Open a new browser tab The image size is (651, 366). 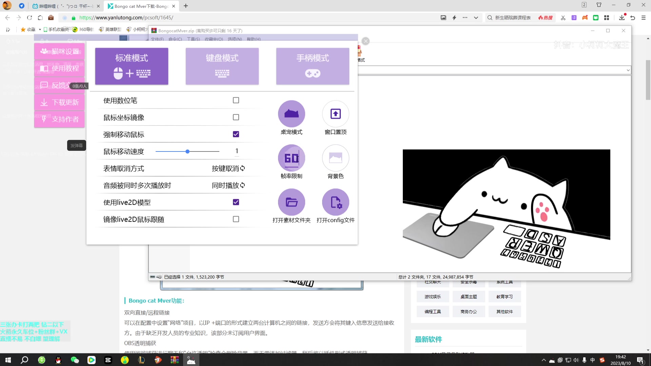186,6
